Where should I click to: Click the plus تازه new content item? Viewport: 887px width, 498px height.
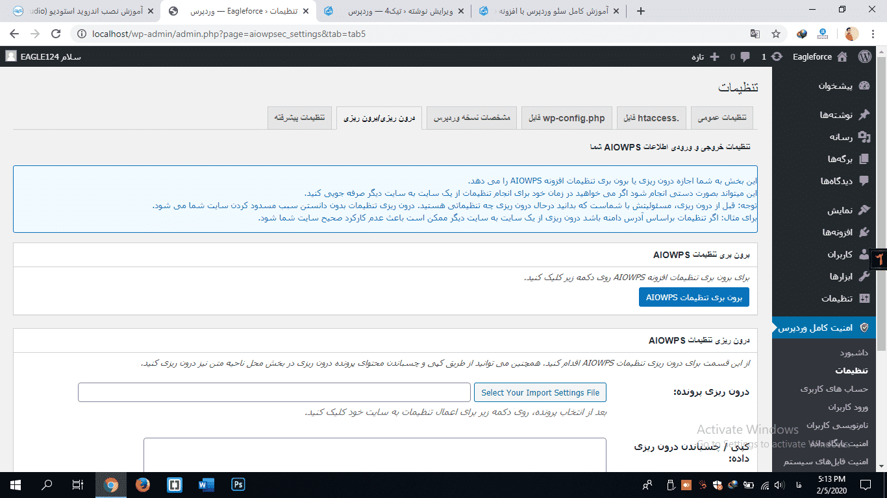click(705, 57)
